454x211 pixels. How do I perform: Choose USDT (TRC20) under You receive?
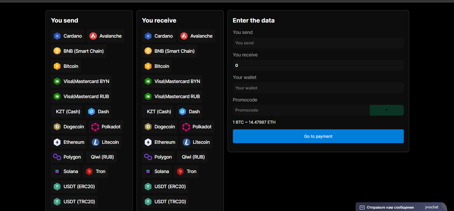[x=165, y=202]
